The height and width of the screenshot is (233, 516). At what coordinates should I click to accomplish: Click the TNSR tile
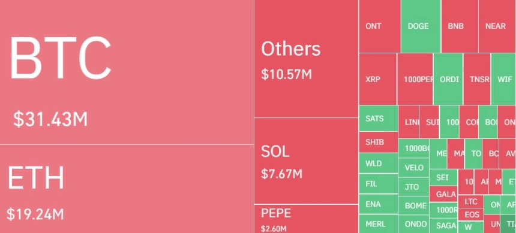tap(476, 79)
